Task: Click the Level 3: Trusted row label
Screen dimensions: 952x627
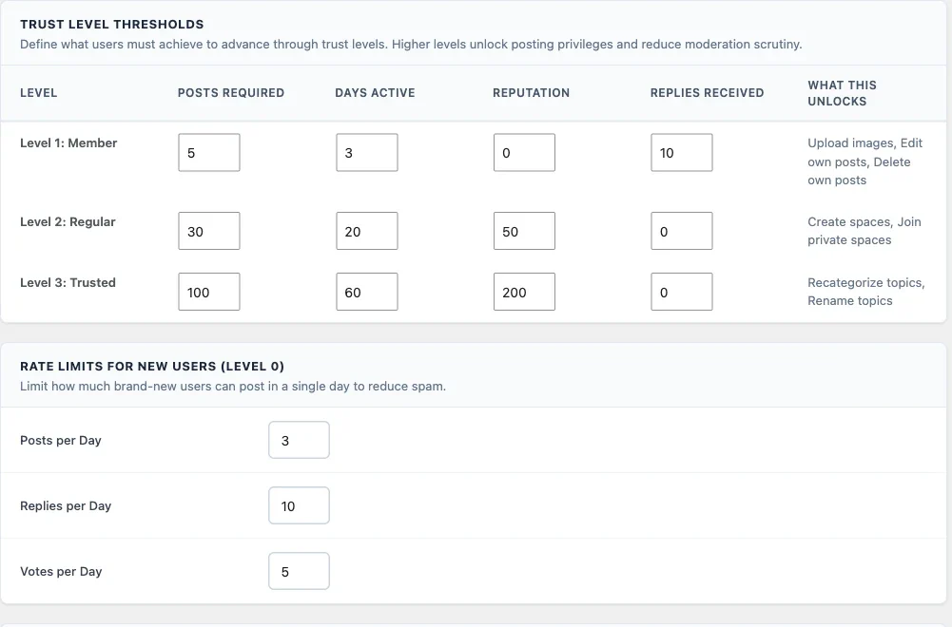Action: 68,282
